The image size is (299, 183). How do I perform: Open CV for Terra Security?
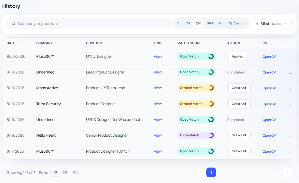[269, 104]
